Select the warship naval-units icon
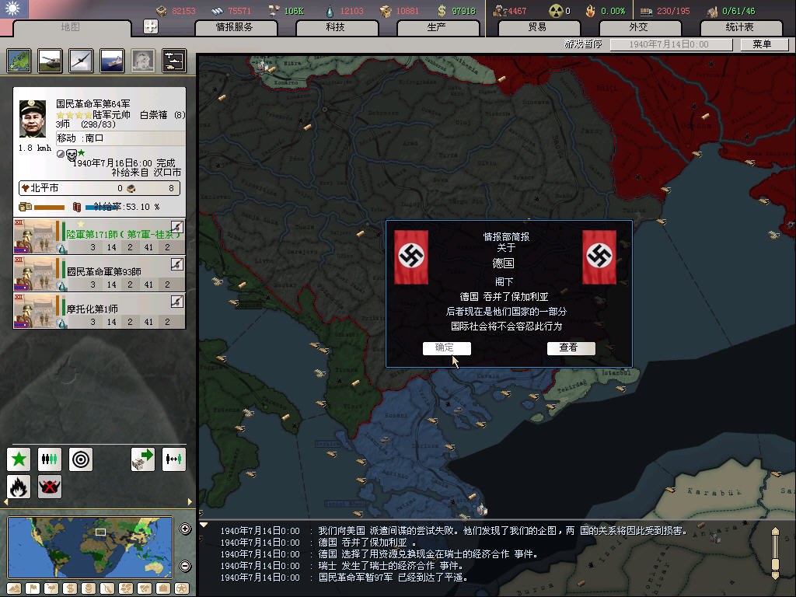Screen dimensions: 796x597 click(112, 61)
